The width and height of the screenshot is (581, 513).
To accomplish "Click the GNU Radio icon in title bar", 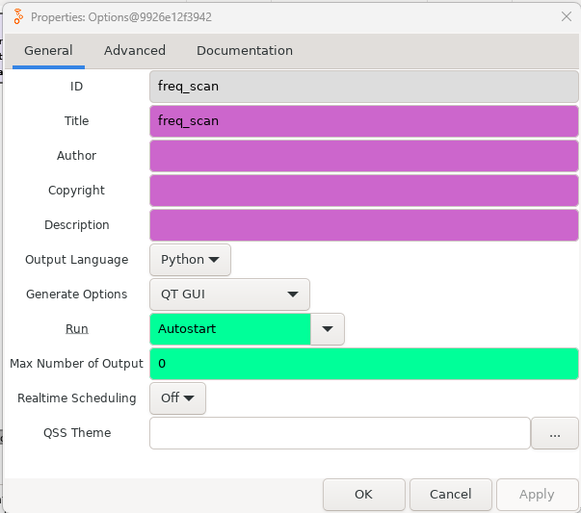I will pos(18,16).
